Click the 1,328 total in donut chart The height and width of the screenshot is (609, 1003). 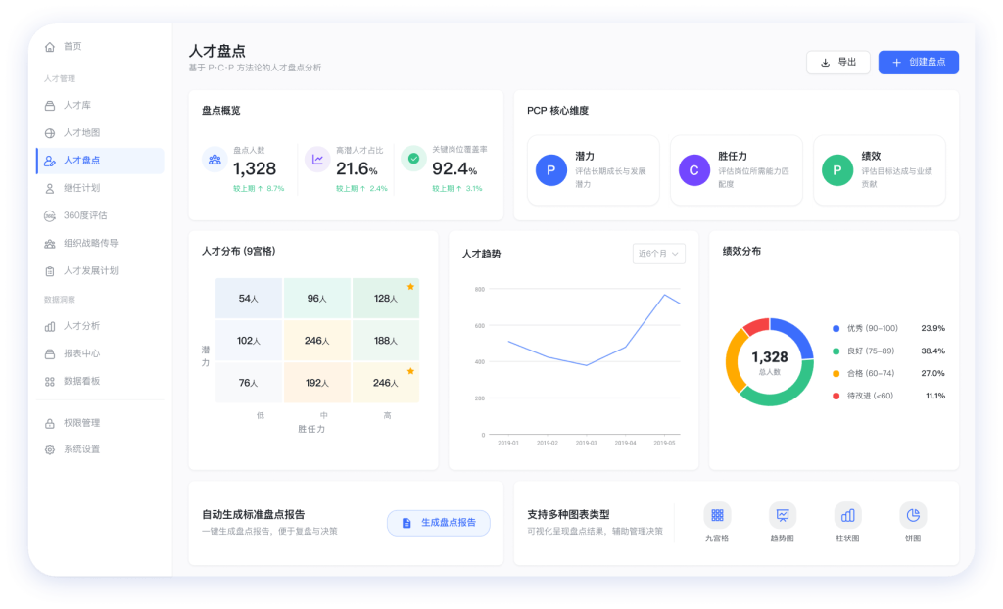click(770, 357)
